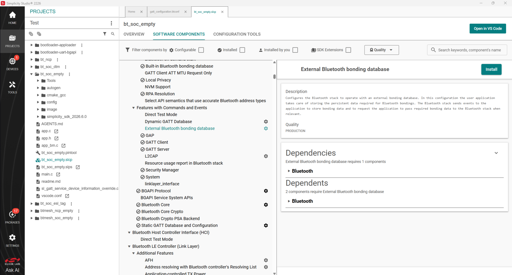Open bt_soc_empty.pintool file
512x275 pixels.
pos(59,153)
